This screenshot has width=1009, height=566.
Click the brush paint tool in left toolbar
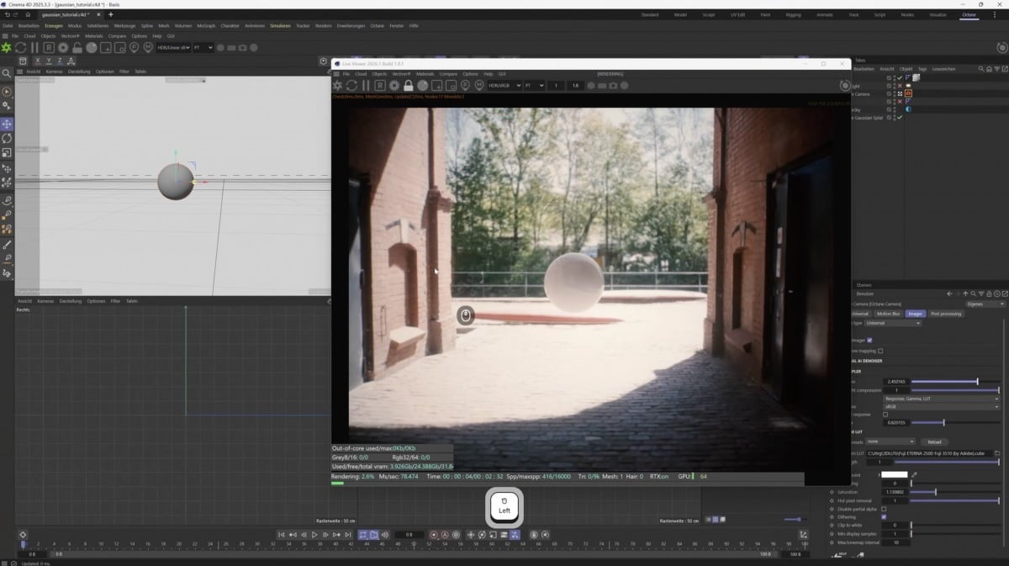(7, 244)
